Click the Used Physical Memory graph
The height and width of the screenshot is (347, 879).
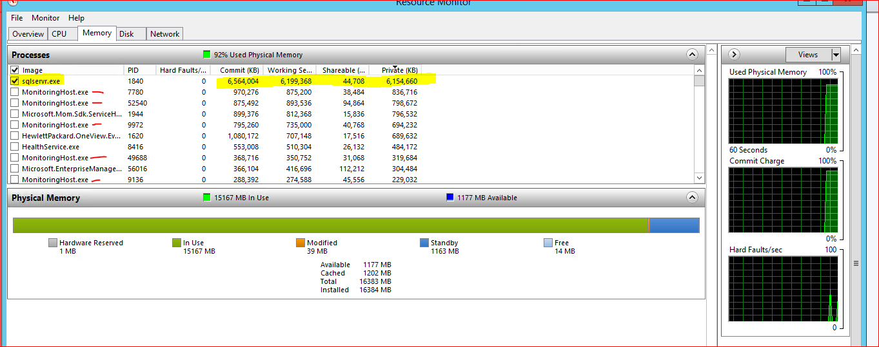784,110
